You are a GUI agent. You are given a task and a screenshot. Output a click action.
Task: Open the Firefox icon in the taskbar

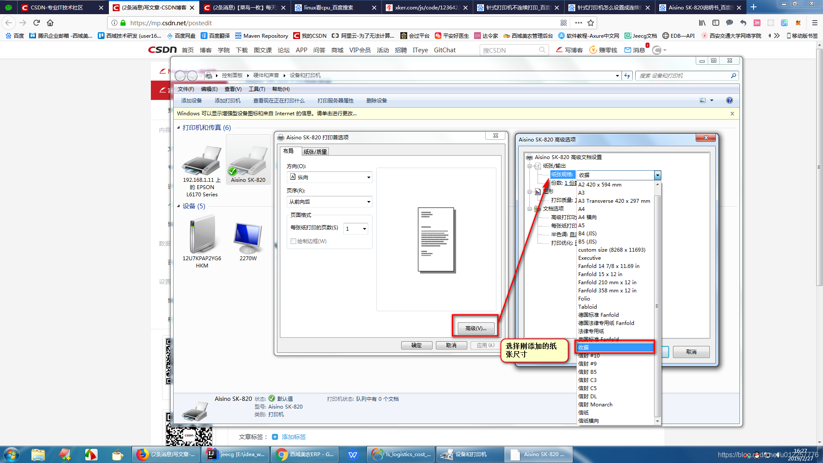click(142, 454)
